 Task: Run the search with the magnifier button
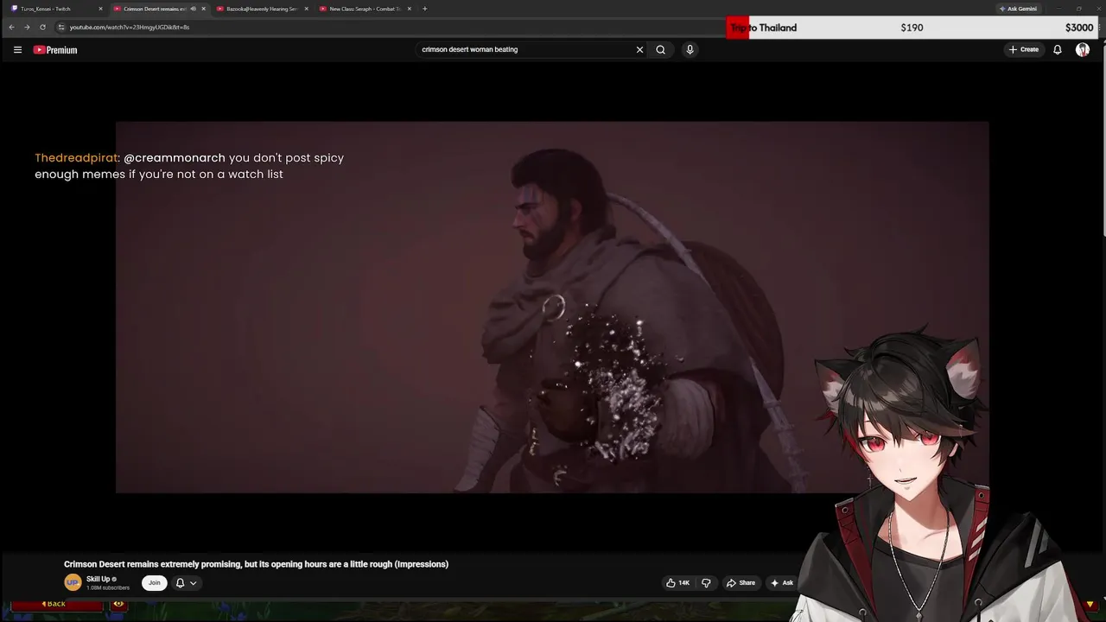tap(660, 50)
